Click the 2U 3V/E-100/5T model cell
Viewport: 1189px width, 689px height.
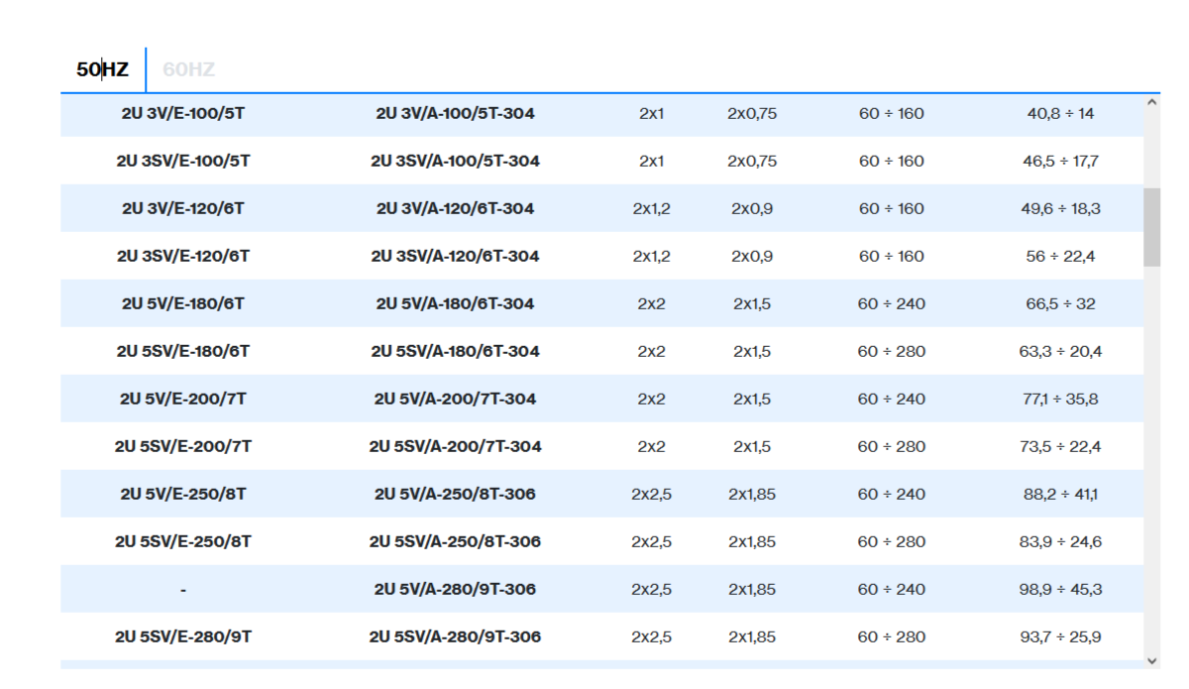click(183, 113)
